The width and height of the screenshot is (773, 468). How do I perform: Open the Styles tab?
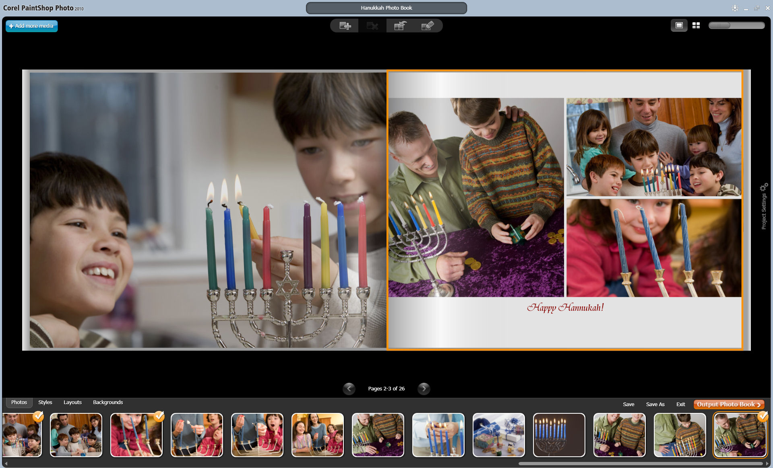coord(45,402)
